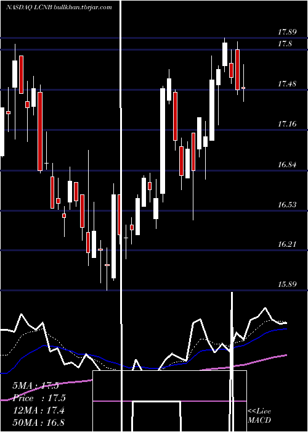Select the 17.89 price level label

tap(287, 32)
